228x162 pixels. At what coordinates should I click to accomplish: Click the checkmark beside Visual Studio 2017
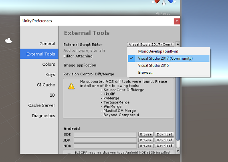pyautogui.click(x=131, y=58)
